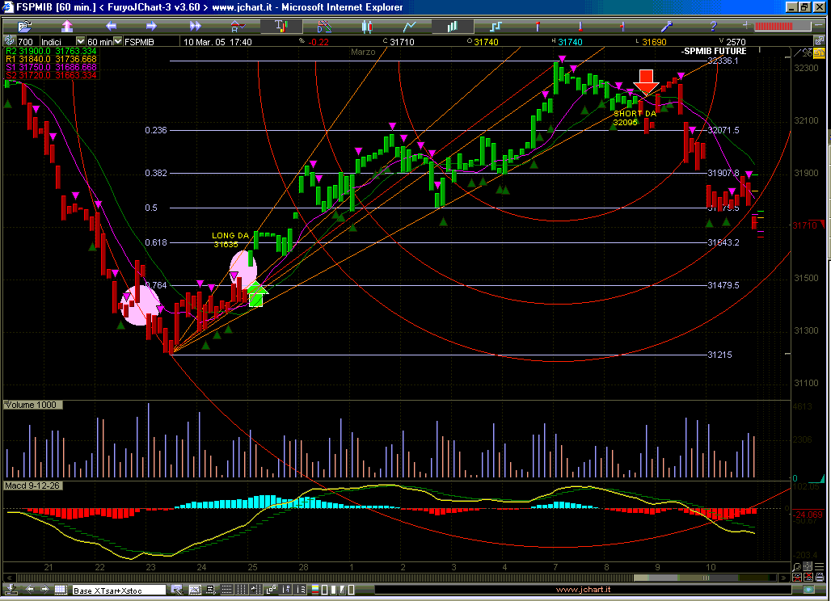Click the blue left arrow toolbar icon
Viewport: 831px width, 601px height.
click(x=110, y=26)
